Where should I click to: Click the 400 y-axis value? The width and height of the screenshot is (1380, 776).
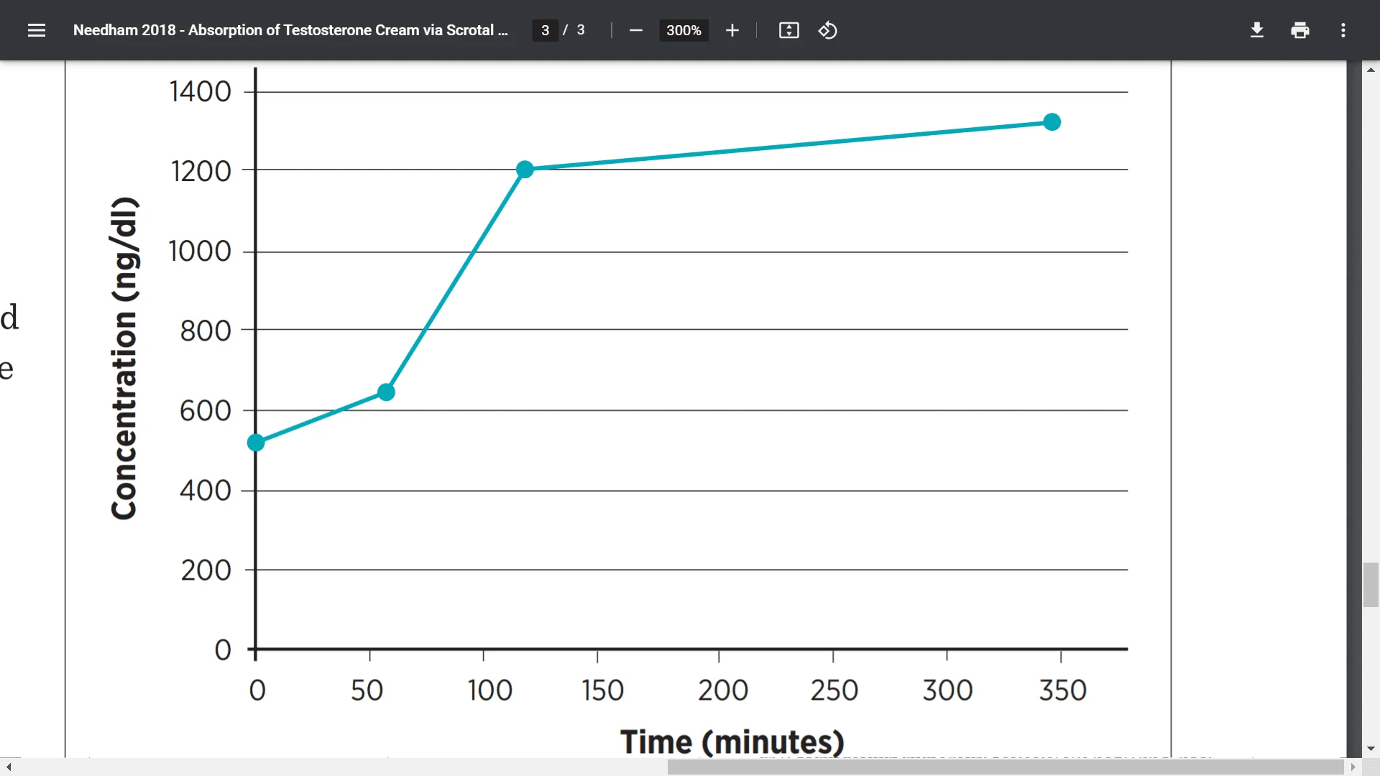(x=206, y=491)
